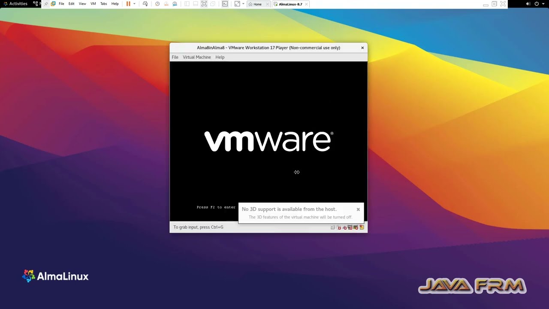Click the system volume icon

528,4
